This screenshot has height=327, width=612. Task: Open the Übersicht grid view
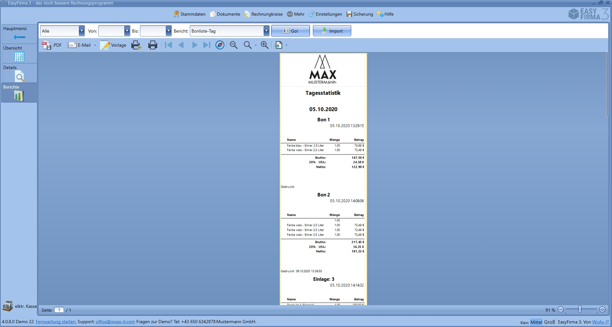point(19,53)
